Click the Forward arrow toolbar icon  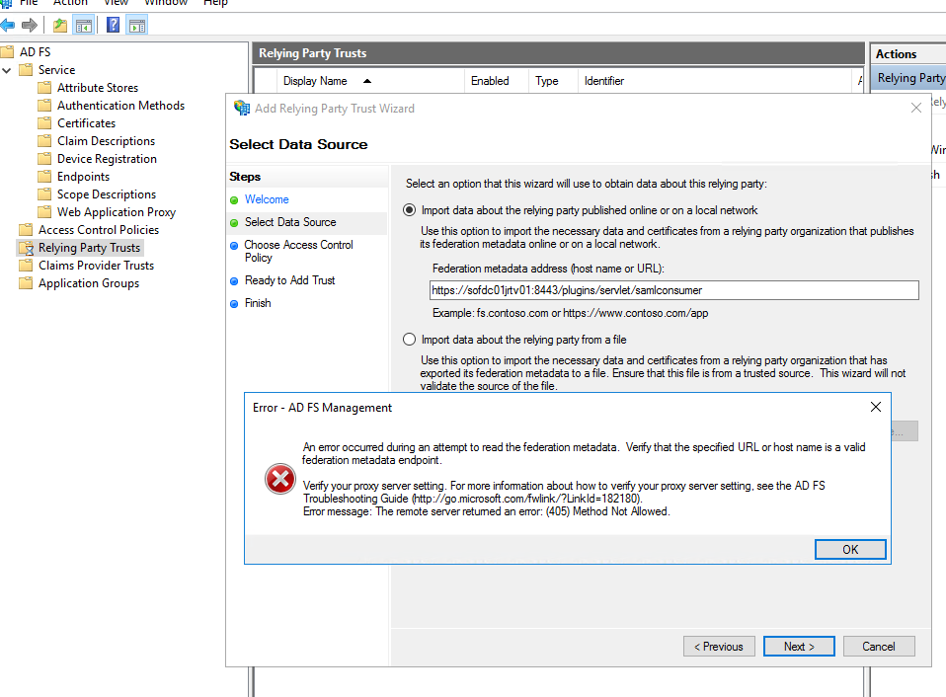[29, 26]
